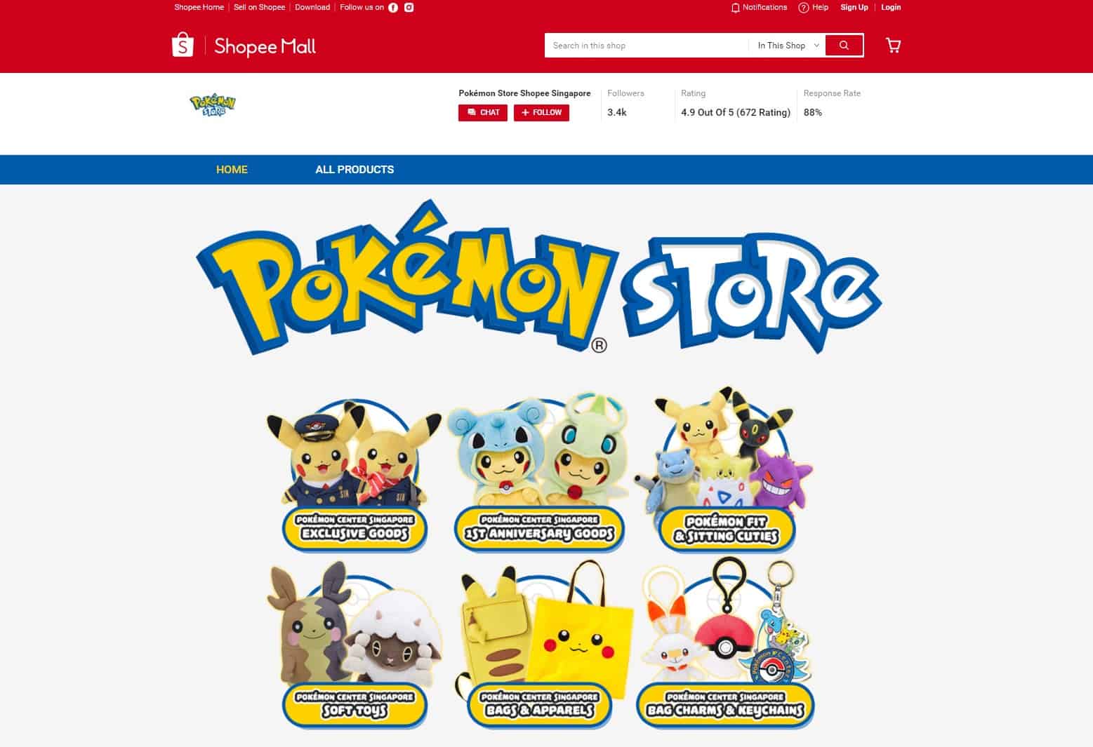Screen dimensions: 1093x747
Task: Open the Notifications bell
Action: point(759,8)
